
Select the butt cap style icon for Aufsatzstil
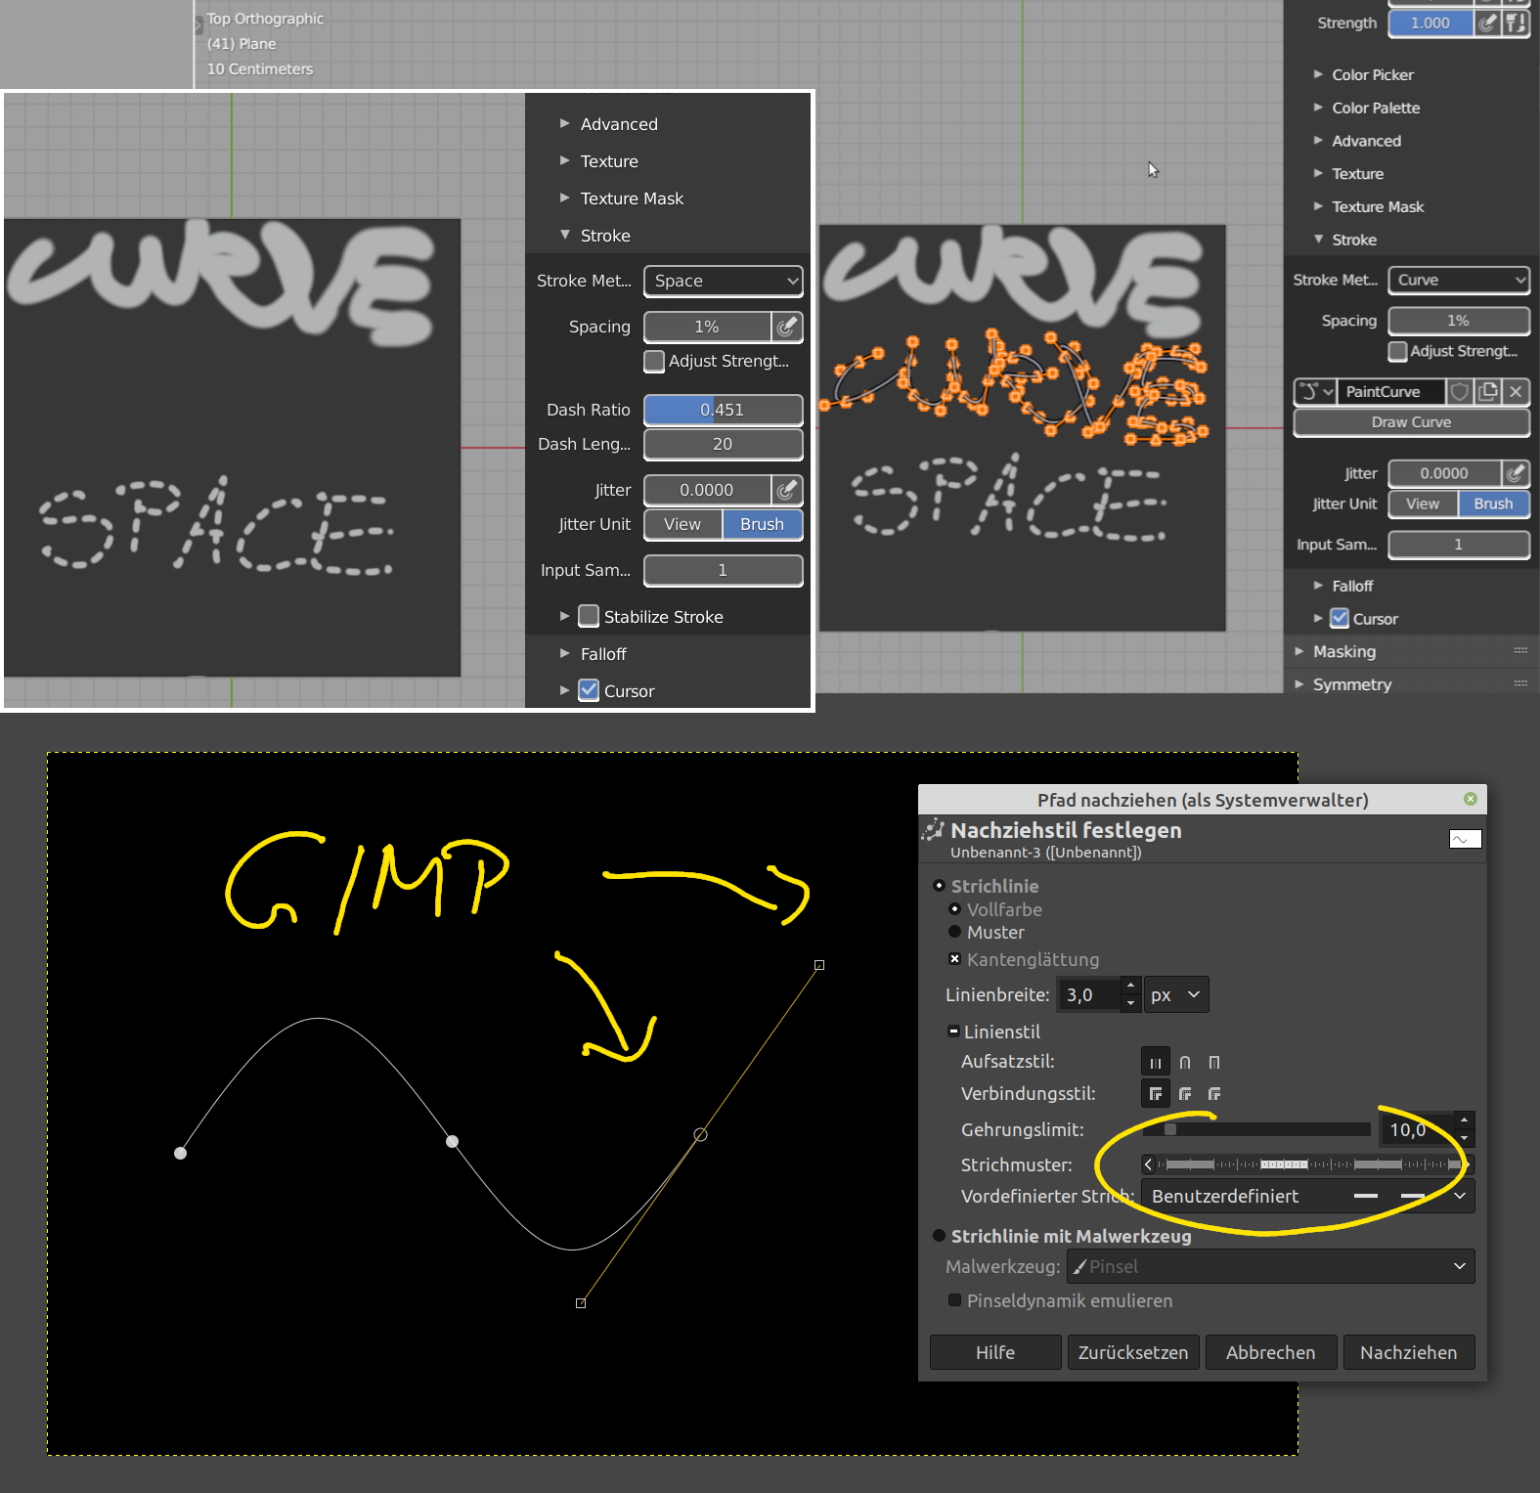[1156, 1062]
